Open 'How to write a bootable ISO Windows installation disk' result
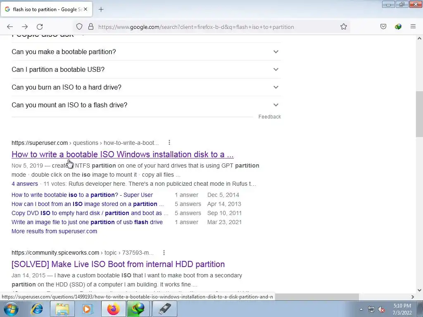 pyautogui.click(x=122, y=154)
